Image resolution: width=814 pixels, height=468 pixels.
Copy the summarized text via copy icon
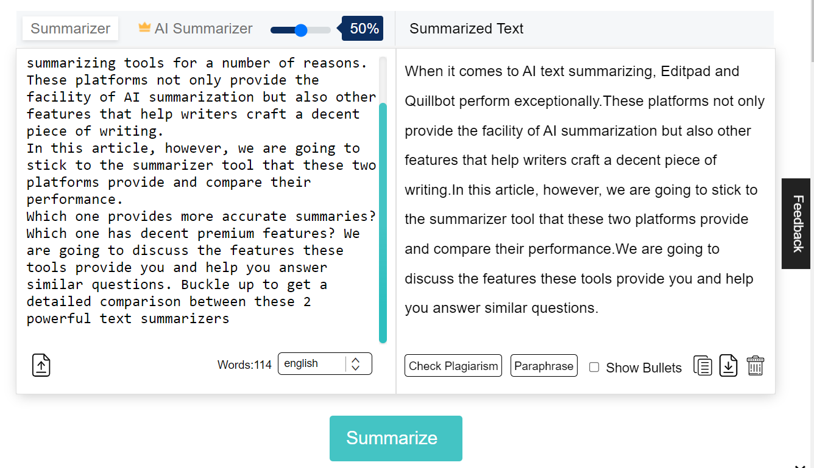(703, 366)
